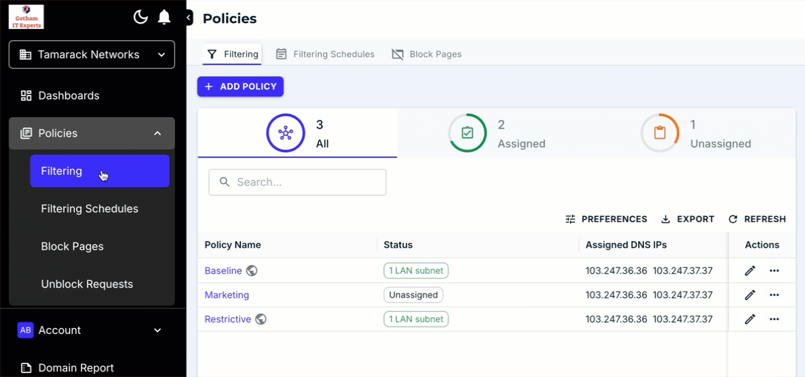Click the Unassigned clipboard circle icon

660,133
